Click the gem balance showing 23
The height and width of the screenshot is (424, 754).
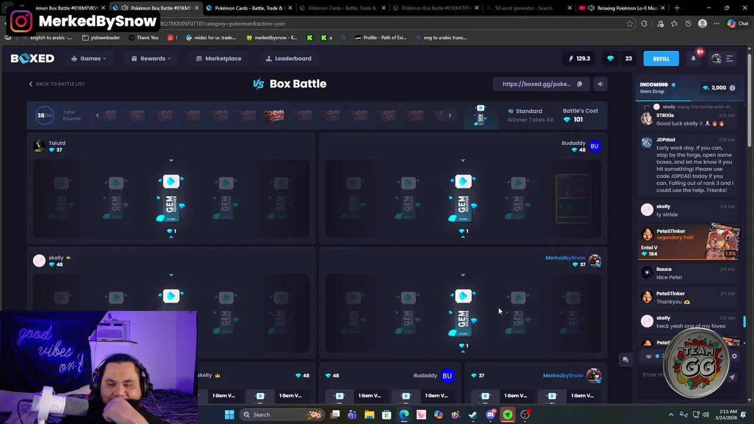click(620, 58)
